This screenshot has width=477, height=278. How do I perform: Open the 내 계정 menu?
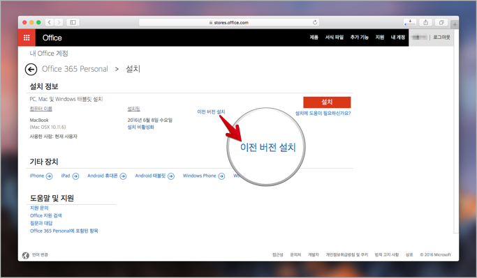point(398,38)
